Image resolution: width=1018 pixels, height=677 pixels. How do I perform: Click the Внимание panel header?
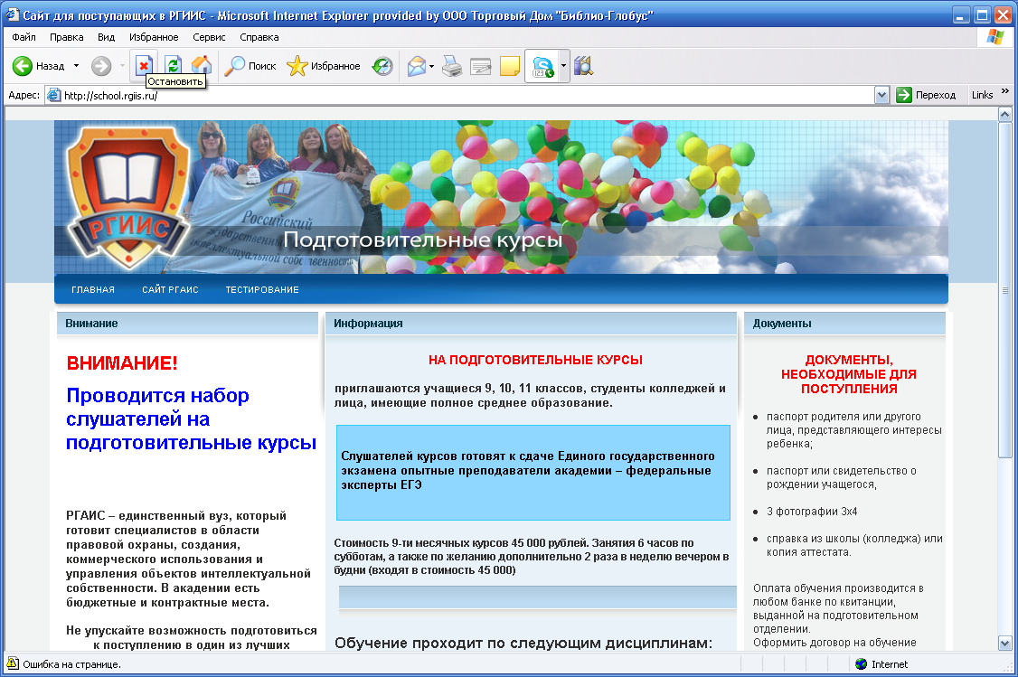point(188,324)
